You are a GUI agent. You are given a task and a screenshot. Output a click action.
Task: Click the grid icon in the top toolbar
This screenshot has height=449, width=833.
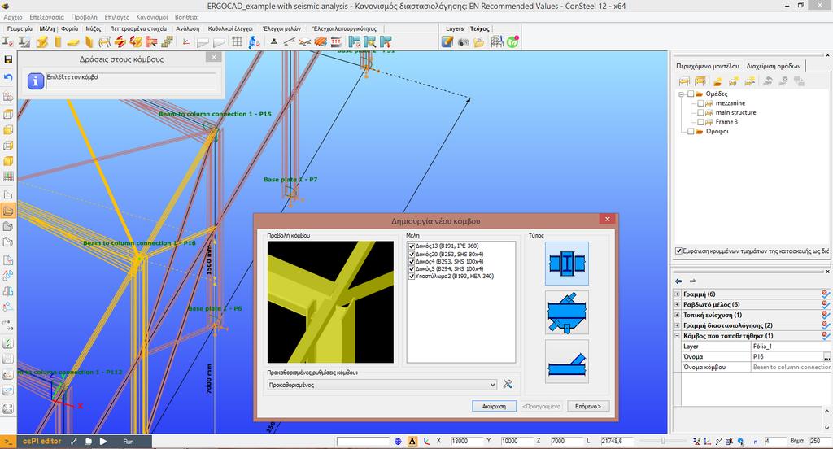point(237,41)
